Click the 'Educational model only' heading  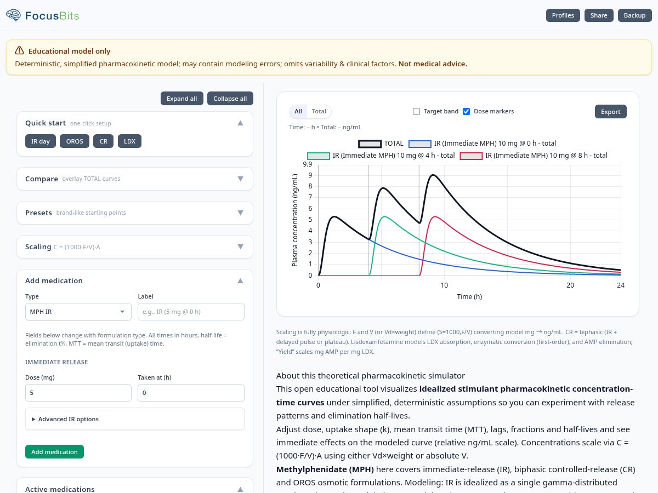tap(70, 51)
